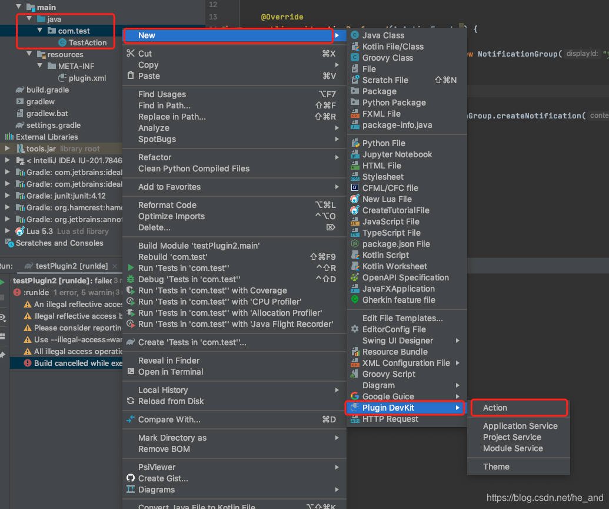Collapse the resources folder
The image size is (609, 509).
(x=29, y=54)
